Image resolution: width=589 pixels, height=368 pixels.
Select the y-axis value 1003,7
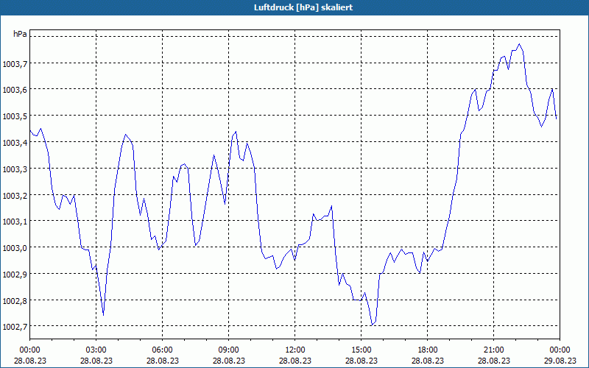point(15,63)
